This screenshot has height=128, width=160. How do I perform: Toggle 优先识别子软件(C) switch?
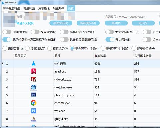point(64,32)
